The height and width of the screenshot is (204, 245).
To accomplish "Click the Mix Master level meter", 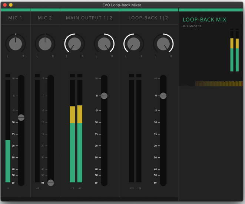I will [234, 56].
